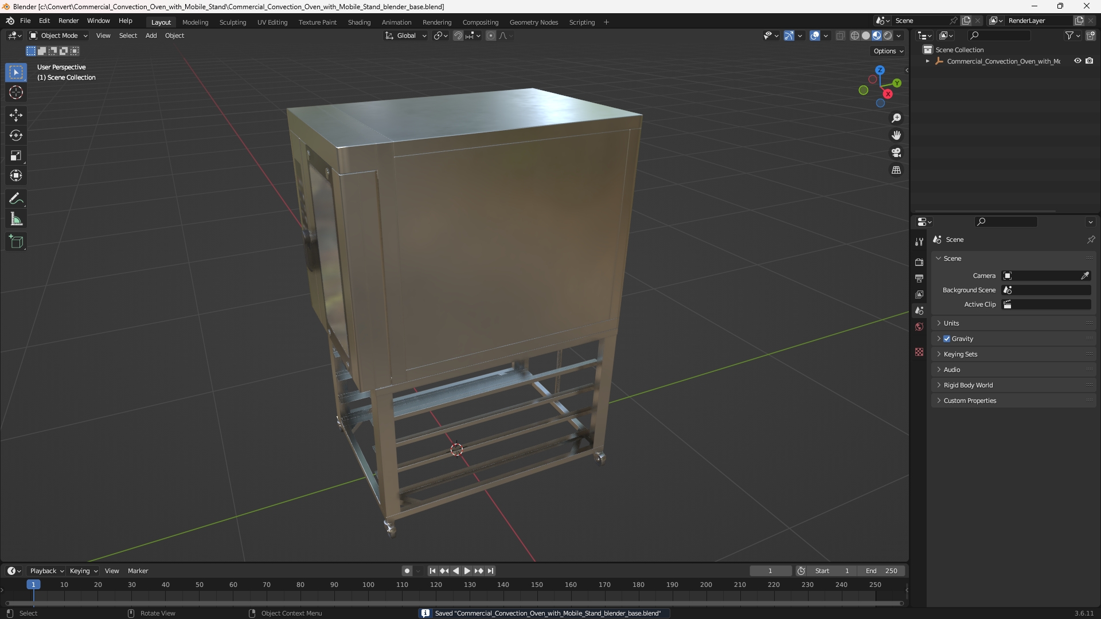Click the Pan view hand icon
Screen dimensions: 1101x619
(x=896, y=135)
